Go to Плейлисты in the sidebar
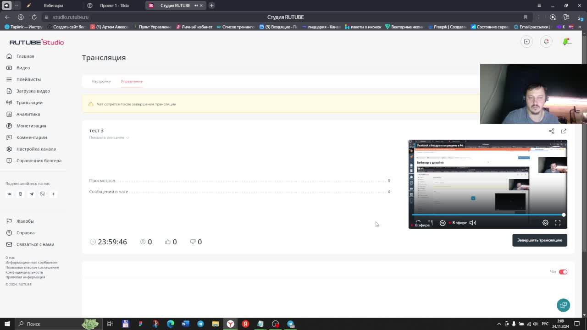Screen dimensions: 587x330 click(x=24, y=79)
